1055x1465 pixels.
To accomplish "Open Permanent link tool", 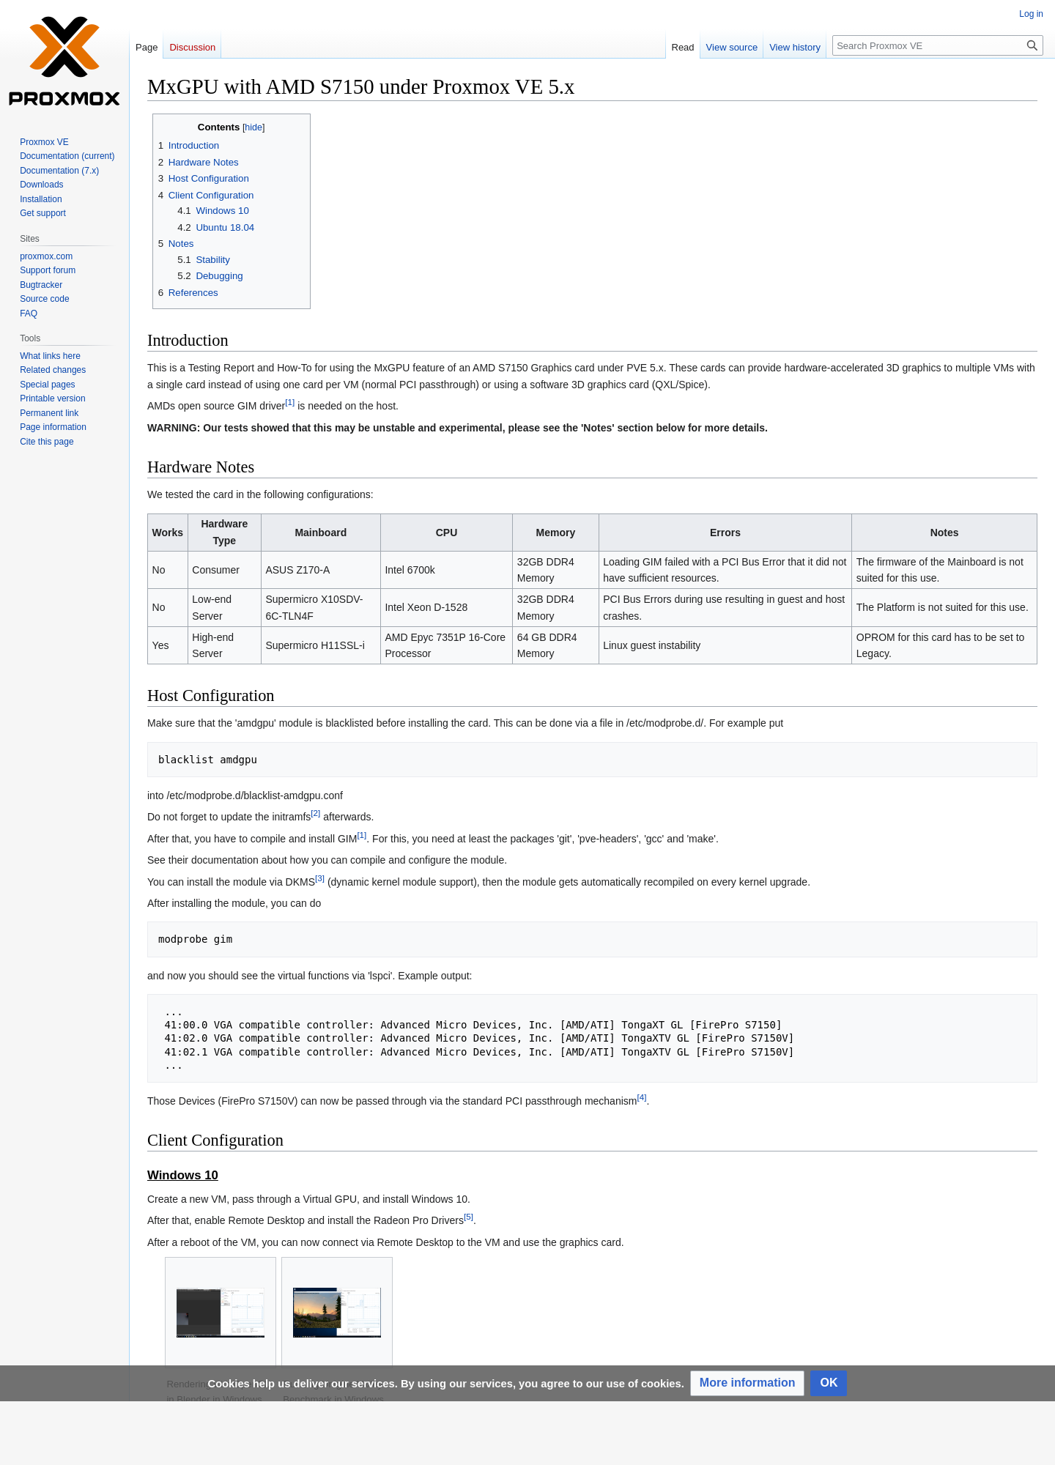I will [x=49, y=413].
